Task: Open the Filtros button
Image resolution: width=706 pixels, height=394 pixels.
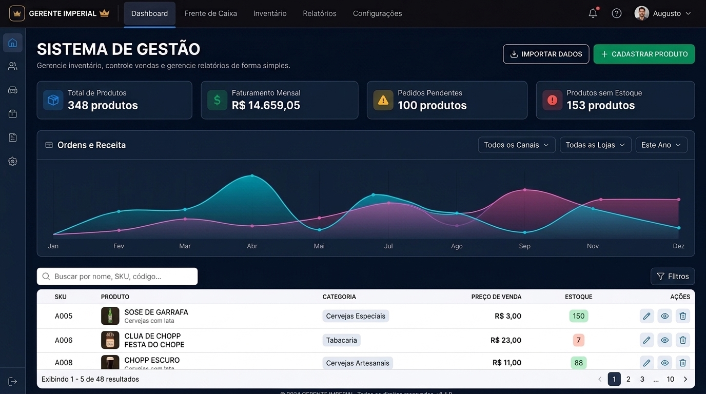Action: coord(673,277)
